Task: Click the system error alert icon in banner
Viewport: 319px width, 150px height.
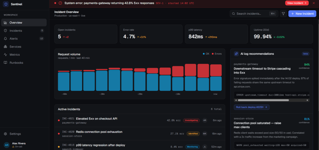Action: 60,3
